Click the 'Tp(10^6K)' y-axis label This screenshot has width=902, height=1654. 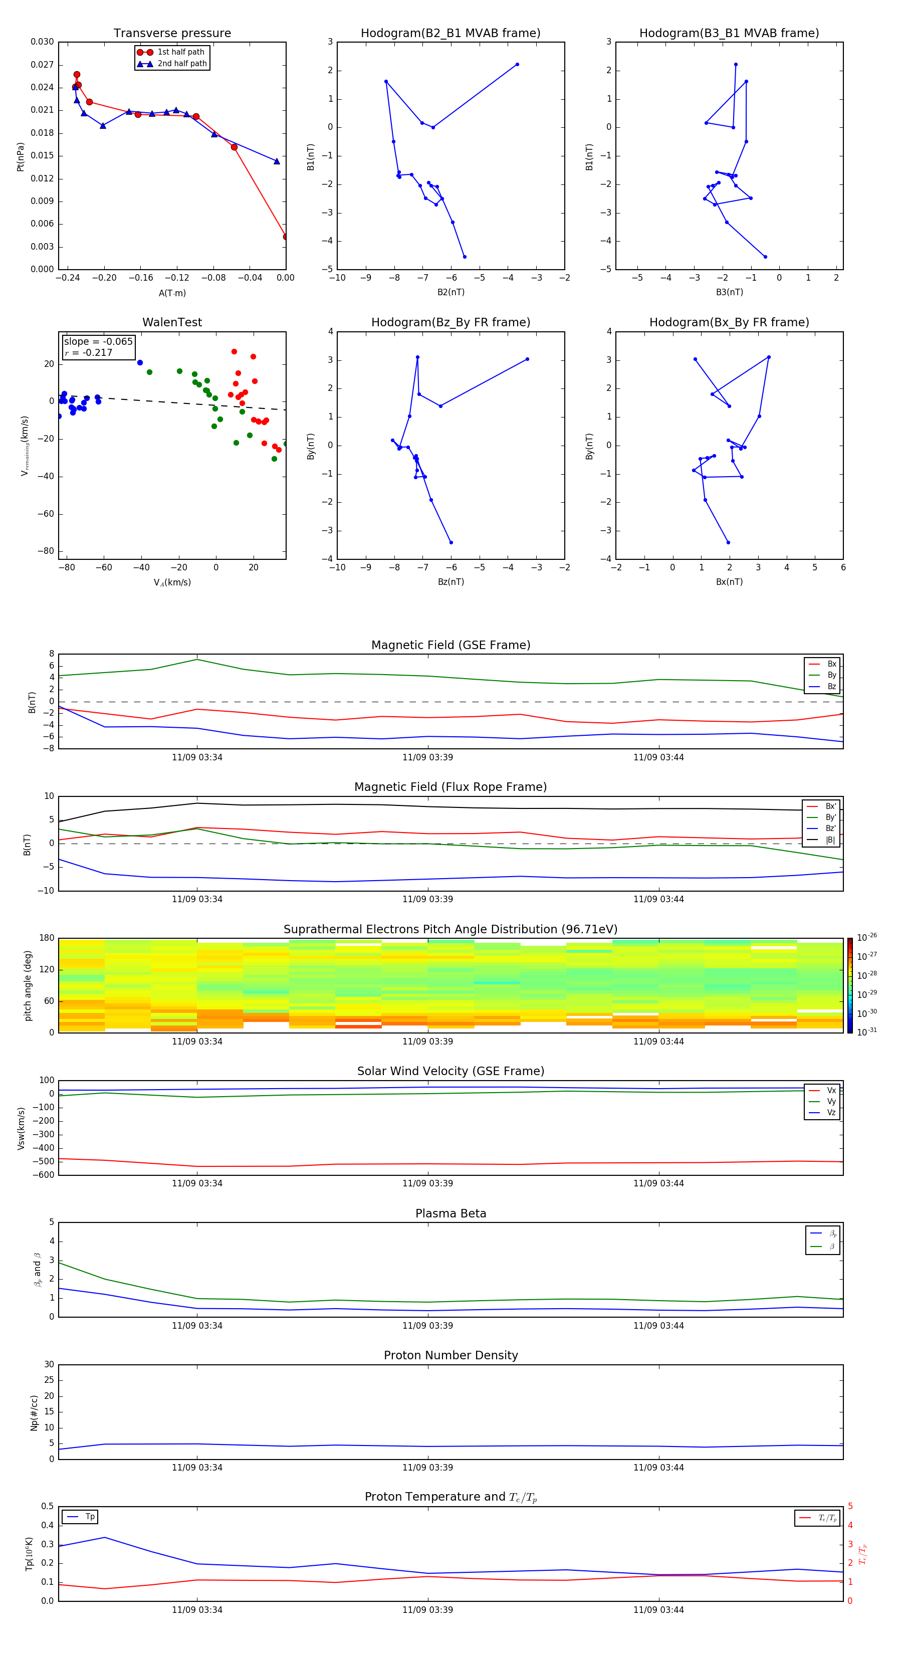click(29, 1554)
